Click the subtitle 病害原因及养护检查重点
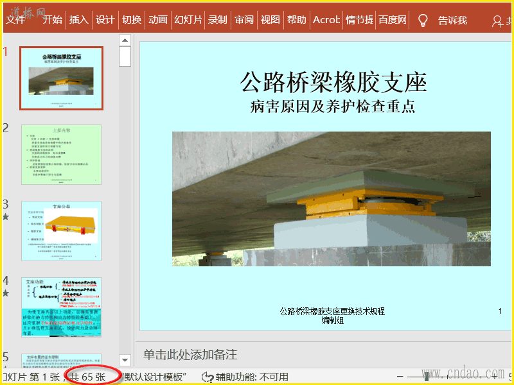Image resolution: width=514 pixels, height=385 pixels. pyautogui.click(x=333, y=107)
